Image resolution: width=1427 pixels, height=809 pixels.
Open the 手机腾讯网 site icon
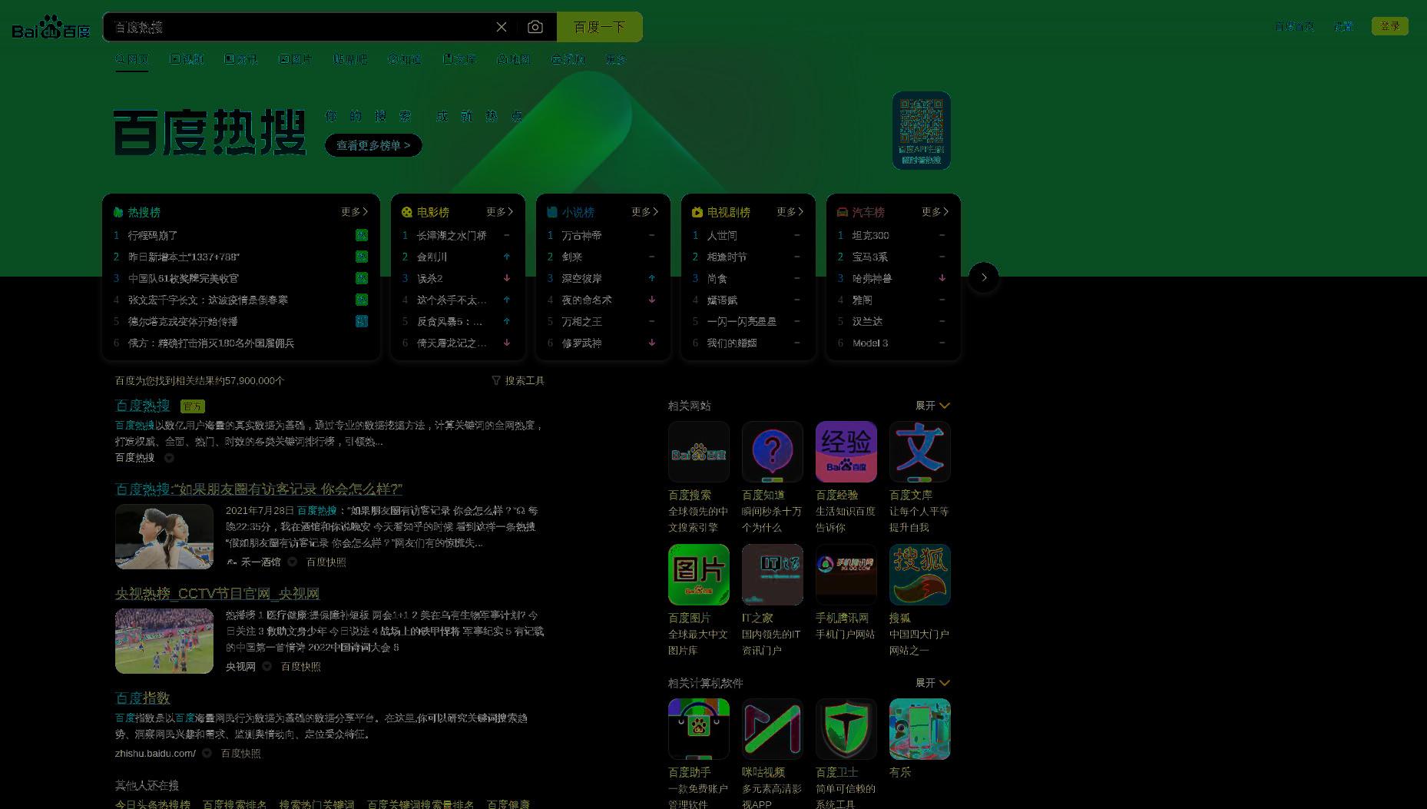point(846,575)
